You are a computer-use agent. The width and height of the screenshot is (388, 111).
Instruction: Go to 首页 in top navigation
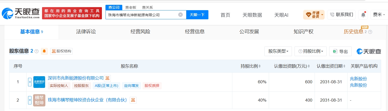225,15
